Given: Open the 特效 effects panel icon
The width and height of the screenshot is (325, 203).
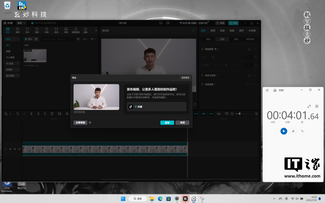Looking at the screenshot, I should 47,30.
